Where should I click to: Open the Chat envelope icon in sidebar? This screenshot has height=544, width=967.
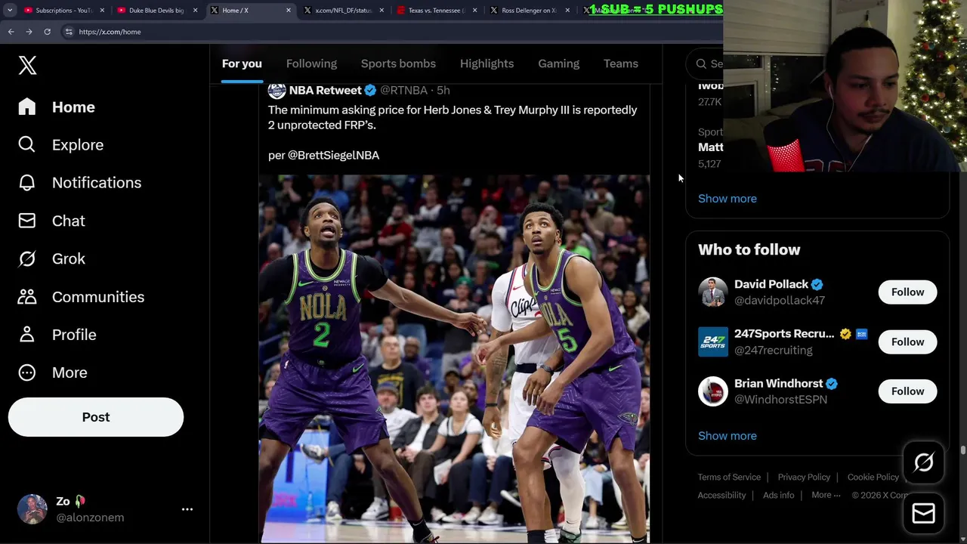(27, 221)
